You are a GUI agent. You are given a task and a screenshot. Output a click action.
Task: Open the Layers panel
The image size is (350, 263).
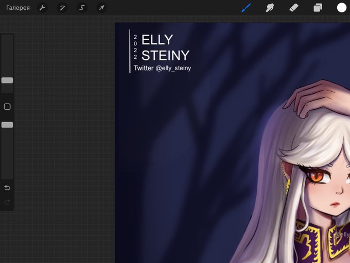pos(318,8)
